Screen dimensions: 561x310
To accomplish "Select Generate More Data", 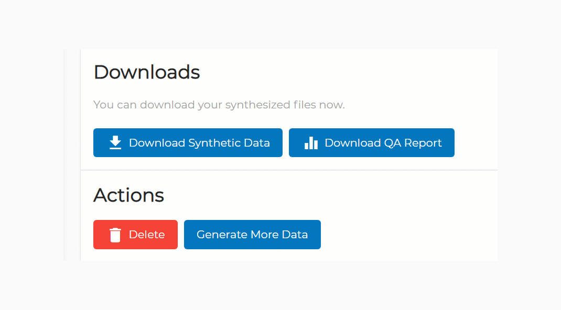I will [x=252, y=234].
